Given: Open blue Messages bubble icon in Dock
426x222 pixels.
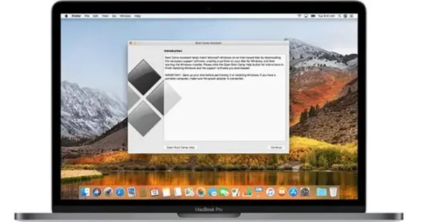Looking at the screenshot, I should coord(212,192).
